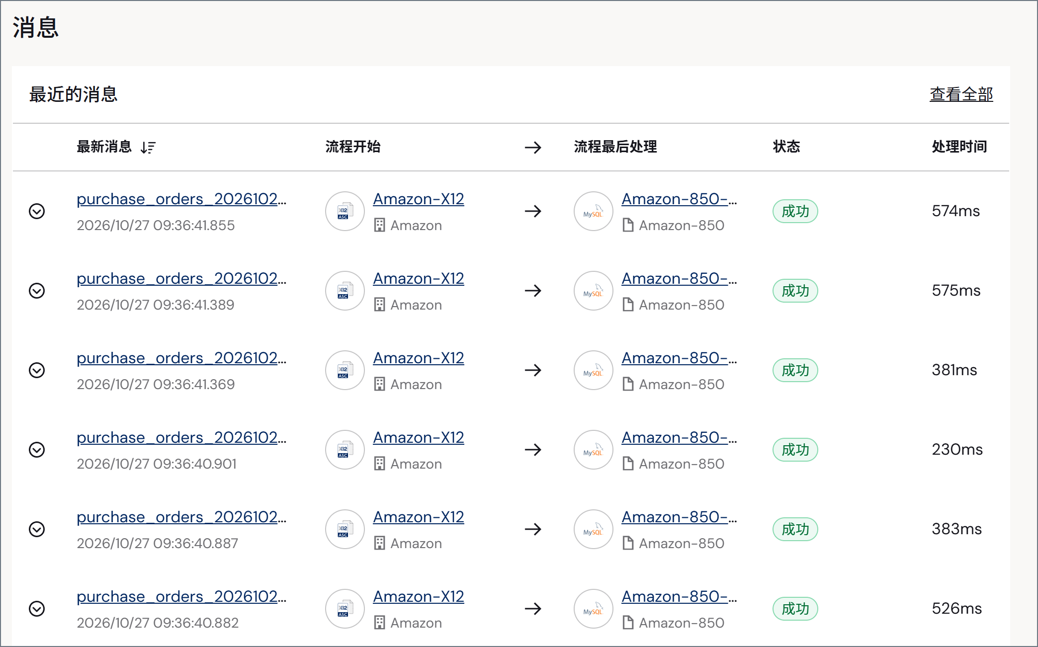1038x647 pixels.
Task: Open Amazon-X12 link in the 574ms row
Action: tap(419, 199)
